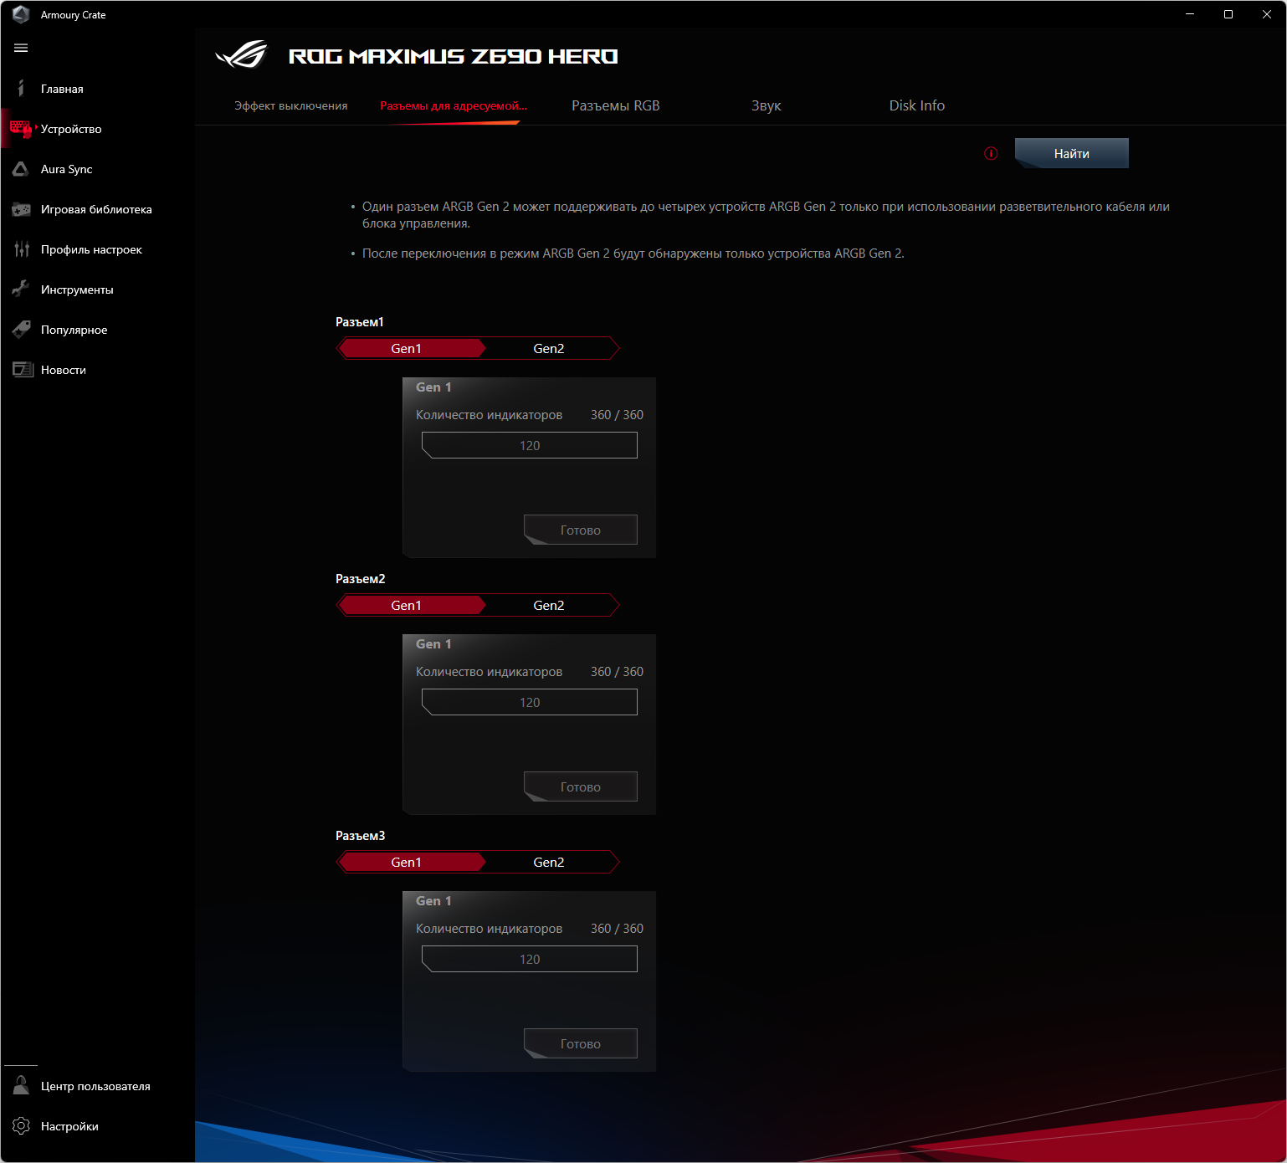This screenshot has height=1163, width=1287.
Task: Click Готово in the Разъем2 panel
Action: point(581,786)
